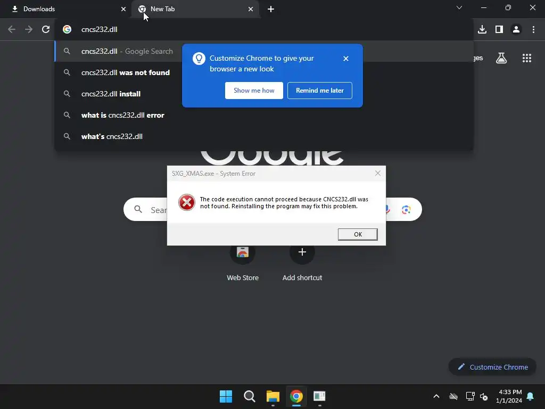
Task: Click the Web Store shortcut icon
Action: click(x=243, y=252)
